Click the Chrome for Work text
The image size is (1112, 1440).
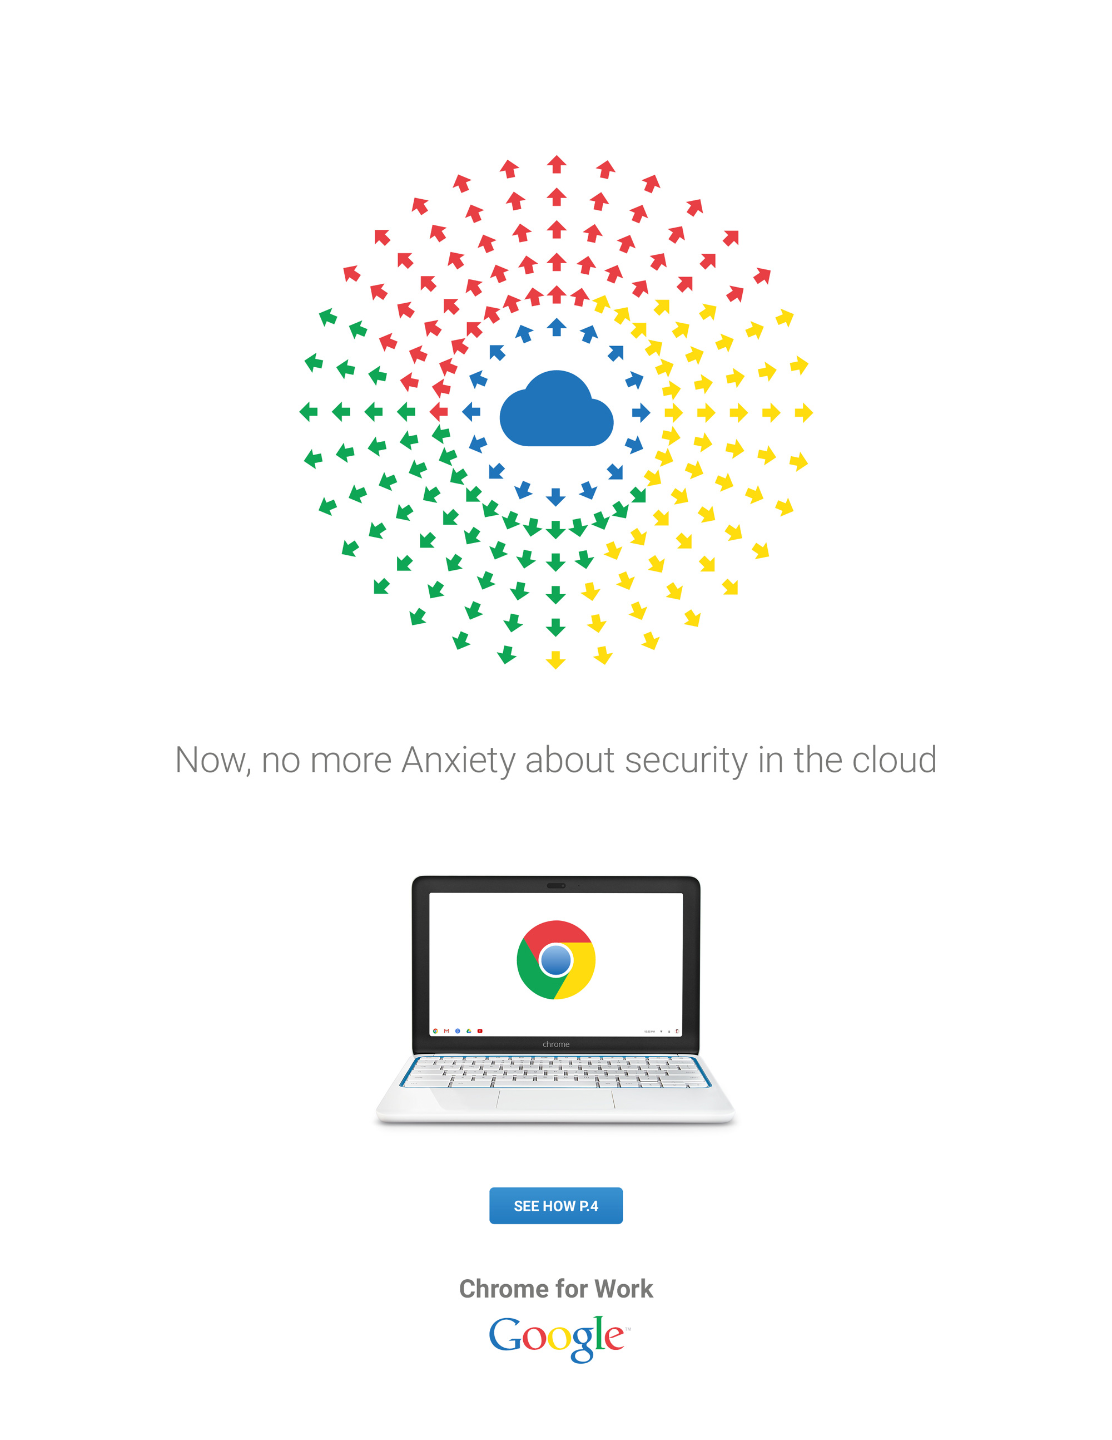pyautogui.click(x=556, y=1288)
